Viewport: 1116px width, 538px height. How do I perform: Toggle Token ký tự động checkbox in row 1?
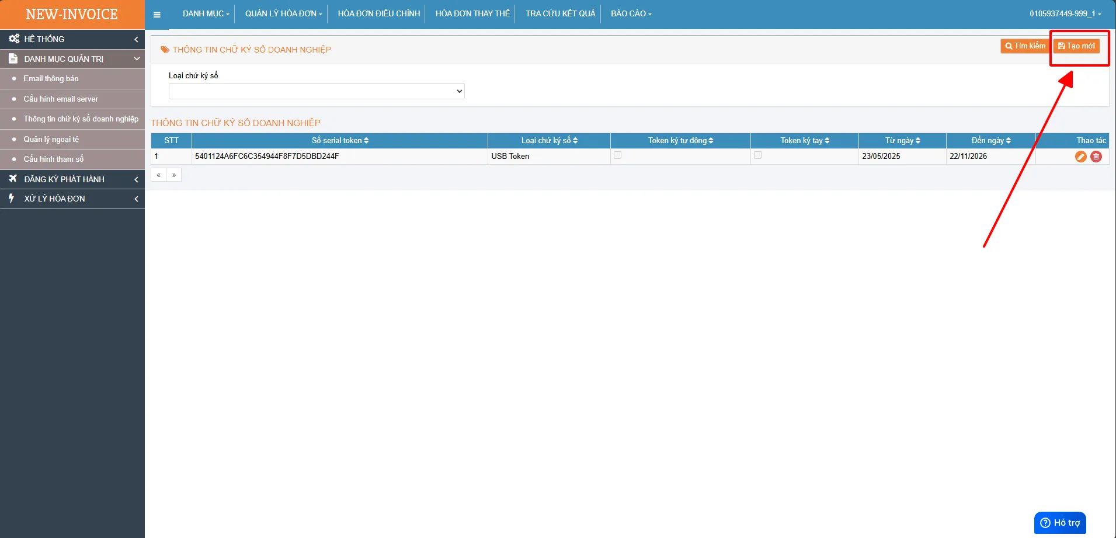617,155
